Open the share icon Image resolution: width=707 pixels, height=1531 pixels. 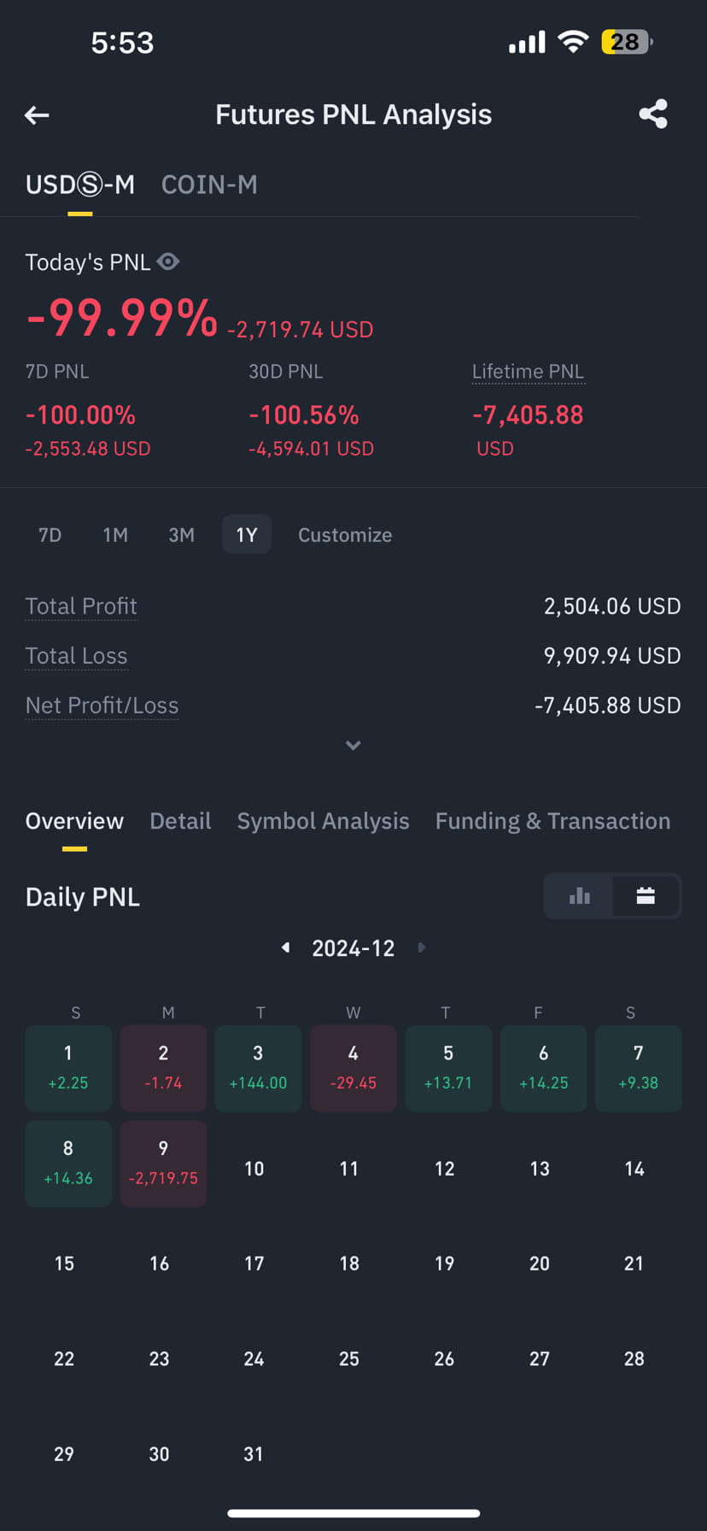pyautogui.click(x=653, y=114)
